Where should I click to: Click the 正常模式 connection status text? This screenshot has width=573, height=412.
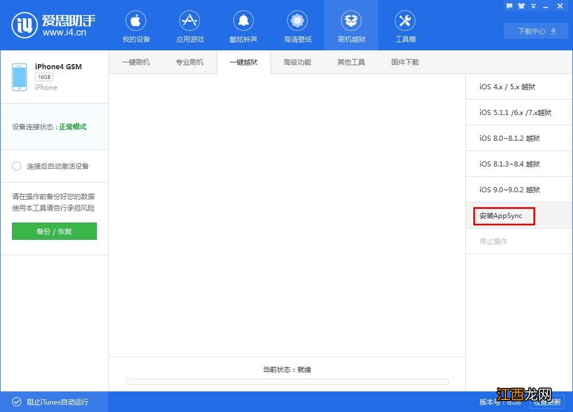tap(73, 127)
